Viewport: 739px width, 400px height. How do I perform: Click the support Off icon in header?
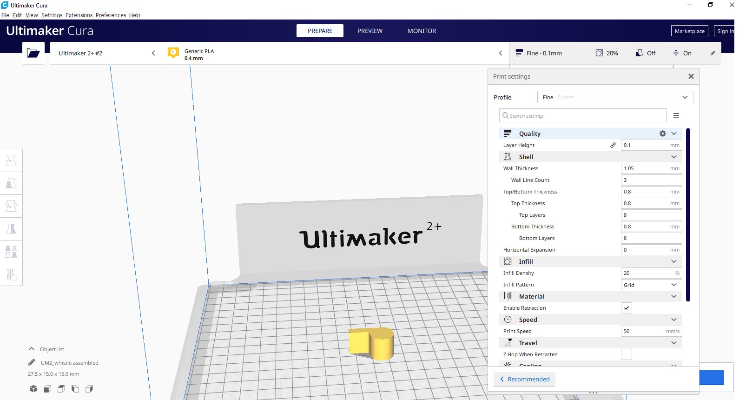click(640, 53)
